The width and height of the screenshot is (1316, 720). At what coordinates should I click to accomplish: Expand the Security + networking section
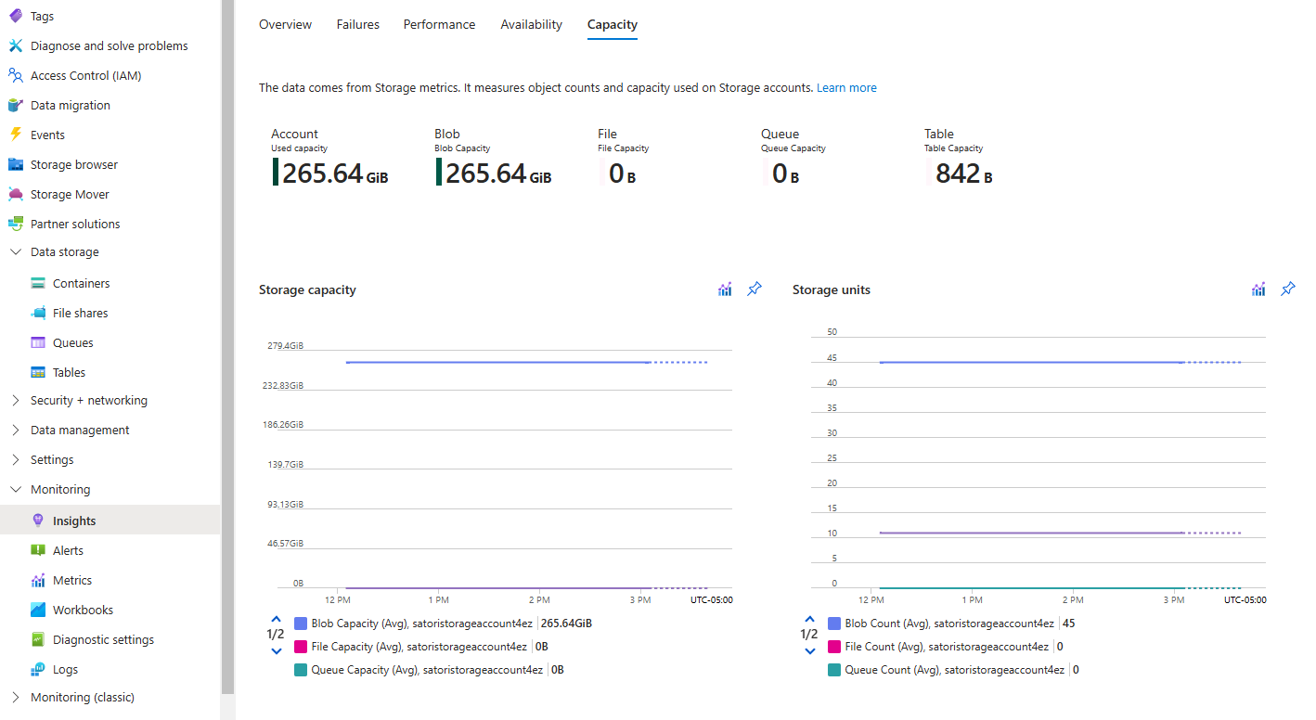(x=16, y=400)
